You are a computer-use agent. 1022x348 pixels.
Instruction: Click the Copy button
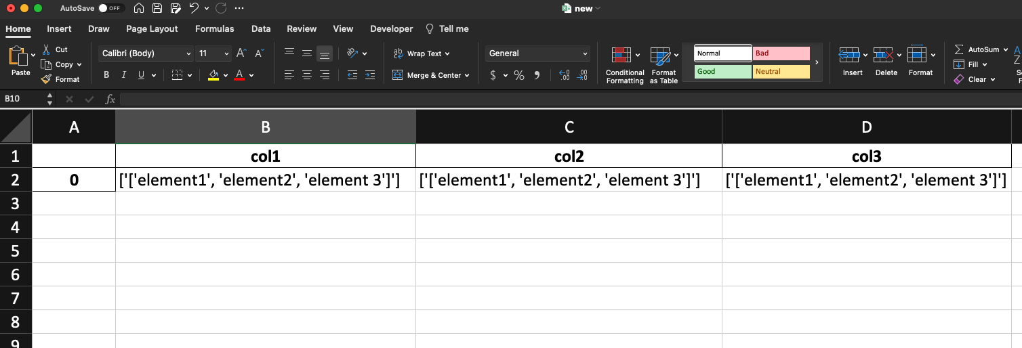coord(57,64)
